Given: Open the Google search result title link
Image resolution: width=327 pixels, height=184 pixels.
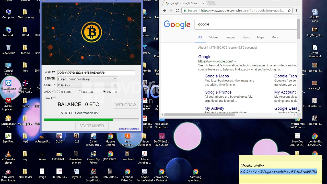Looking at the screenshot, I should [x=205, y=57].
